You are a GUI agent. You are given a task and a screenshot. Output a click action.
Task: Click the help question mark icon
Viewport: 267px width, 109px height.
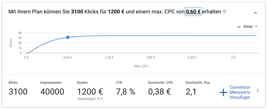[x=224, y=12]
